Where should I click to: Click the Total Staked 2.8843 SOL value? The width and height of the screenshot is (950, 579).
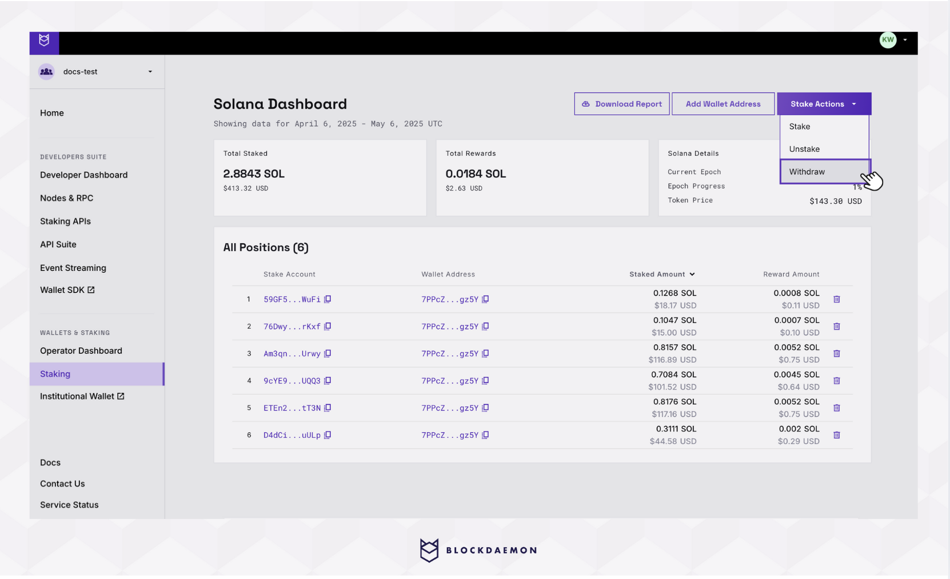(x=254, y=174)
